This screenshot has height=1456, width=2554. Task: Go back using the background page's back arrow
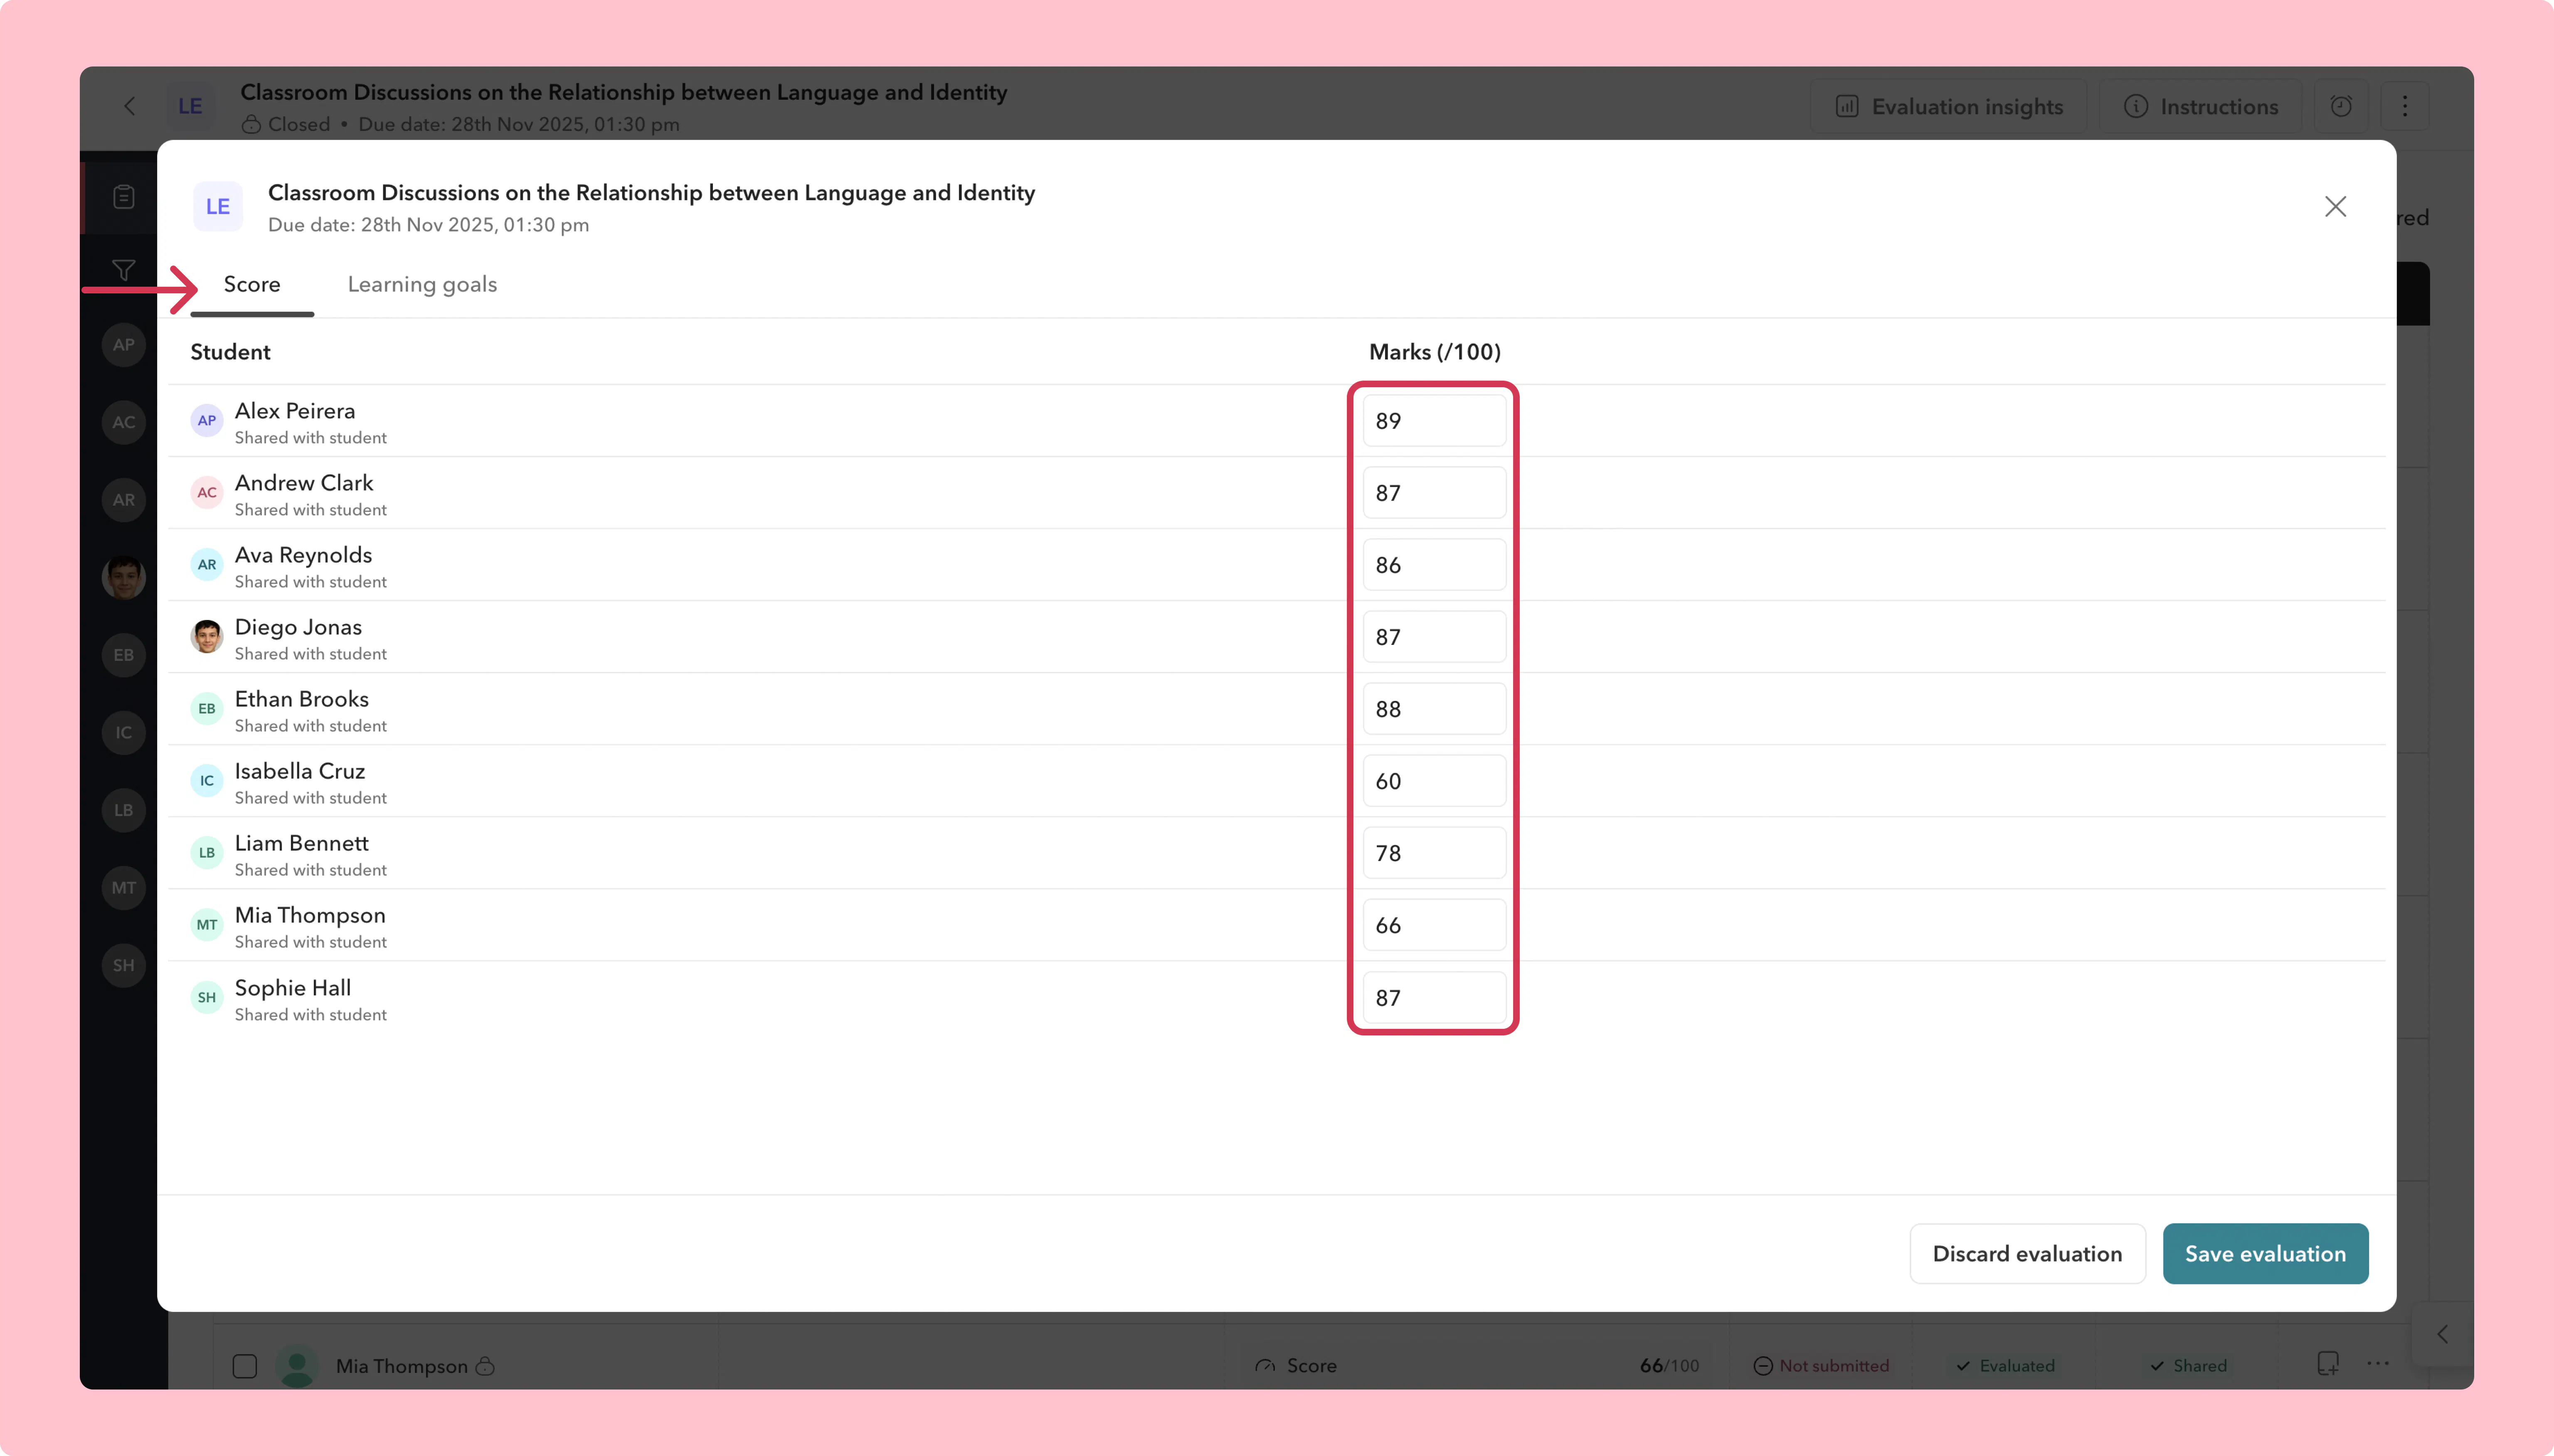pyautogui.click(x=129, y=106)
